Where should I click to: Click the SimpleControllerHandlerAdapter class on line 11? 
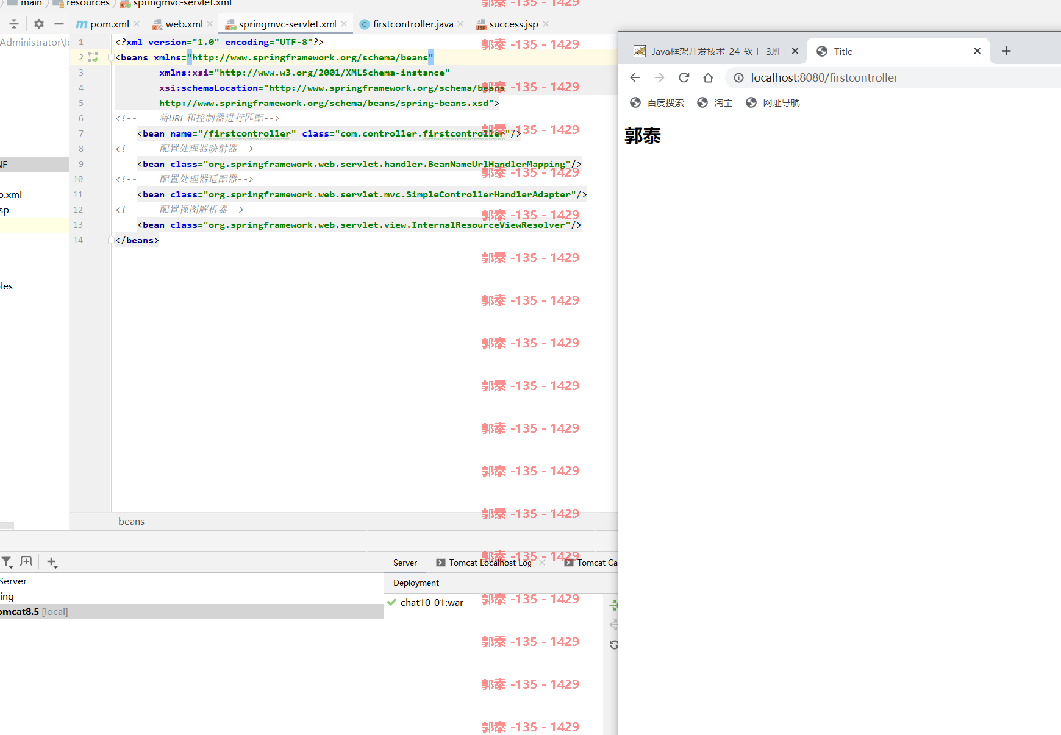[488, 194]
